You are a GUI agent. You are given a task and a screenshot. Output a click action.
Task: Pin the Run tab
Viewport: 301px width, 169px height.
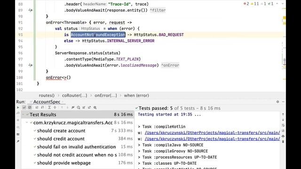coord(18,141)
